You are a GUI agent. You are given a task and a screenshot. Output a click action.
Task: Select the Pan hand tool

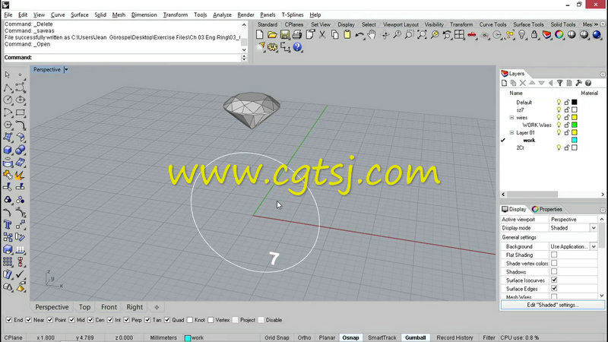[372, 35]
